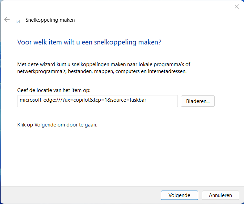The image size is (244, 204).
Task: Click the 'Klik op Volgende om door te gaan' text
Action: click(57, 124)
